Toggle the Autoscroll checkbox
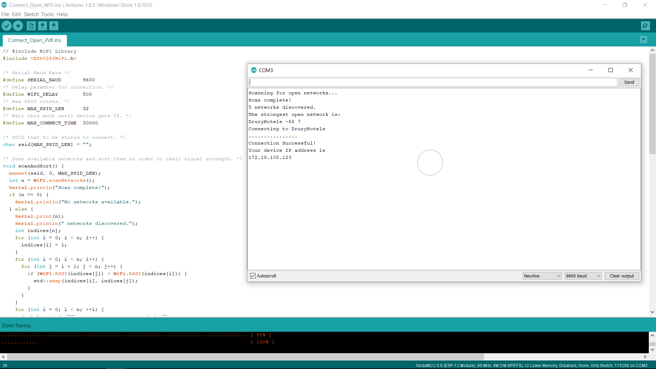 [x=253, y=276]
